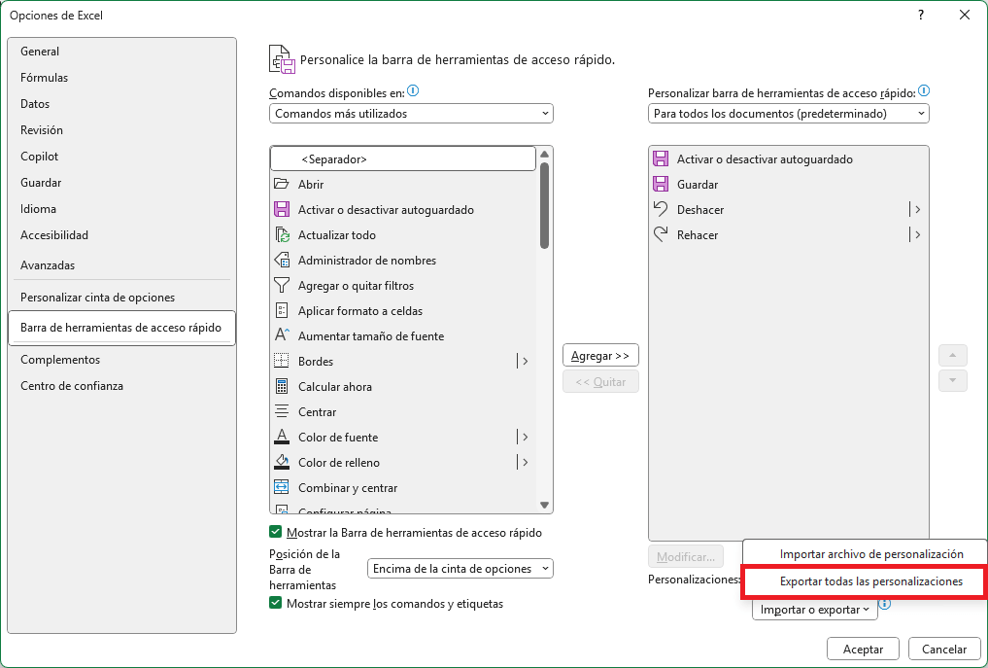The image size is (988, 668).
Task: Click the Aumentar tamaño de fuente icon
Action: click(281, 335)
